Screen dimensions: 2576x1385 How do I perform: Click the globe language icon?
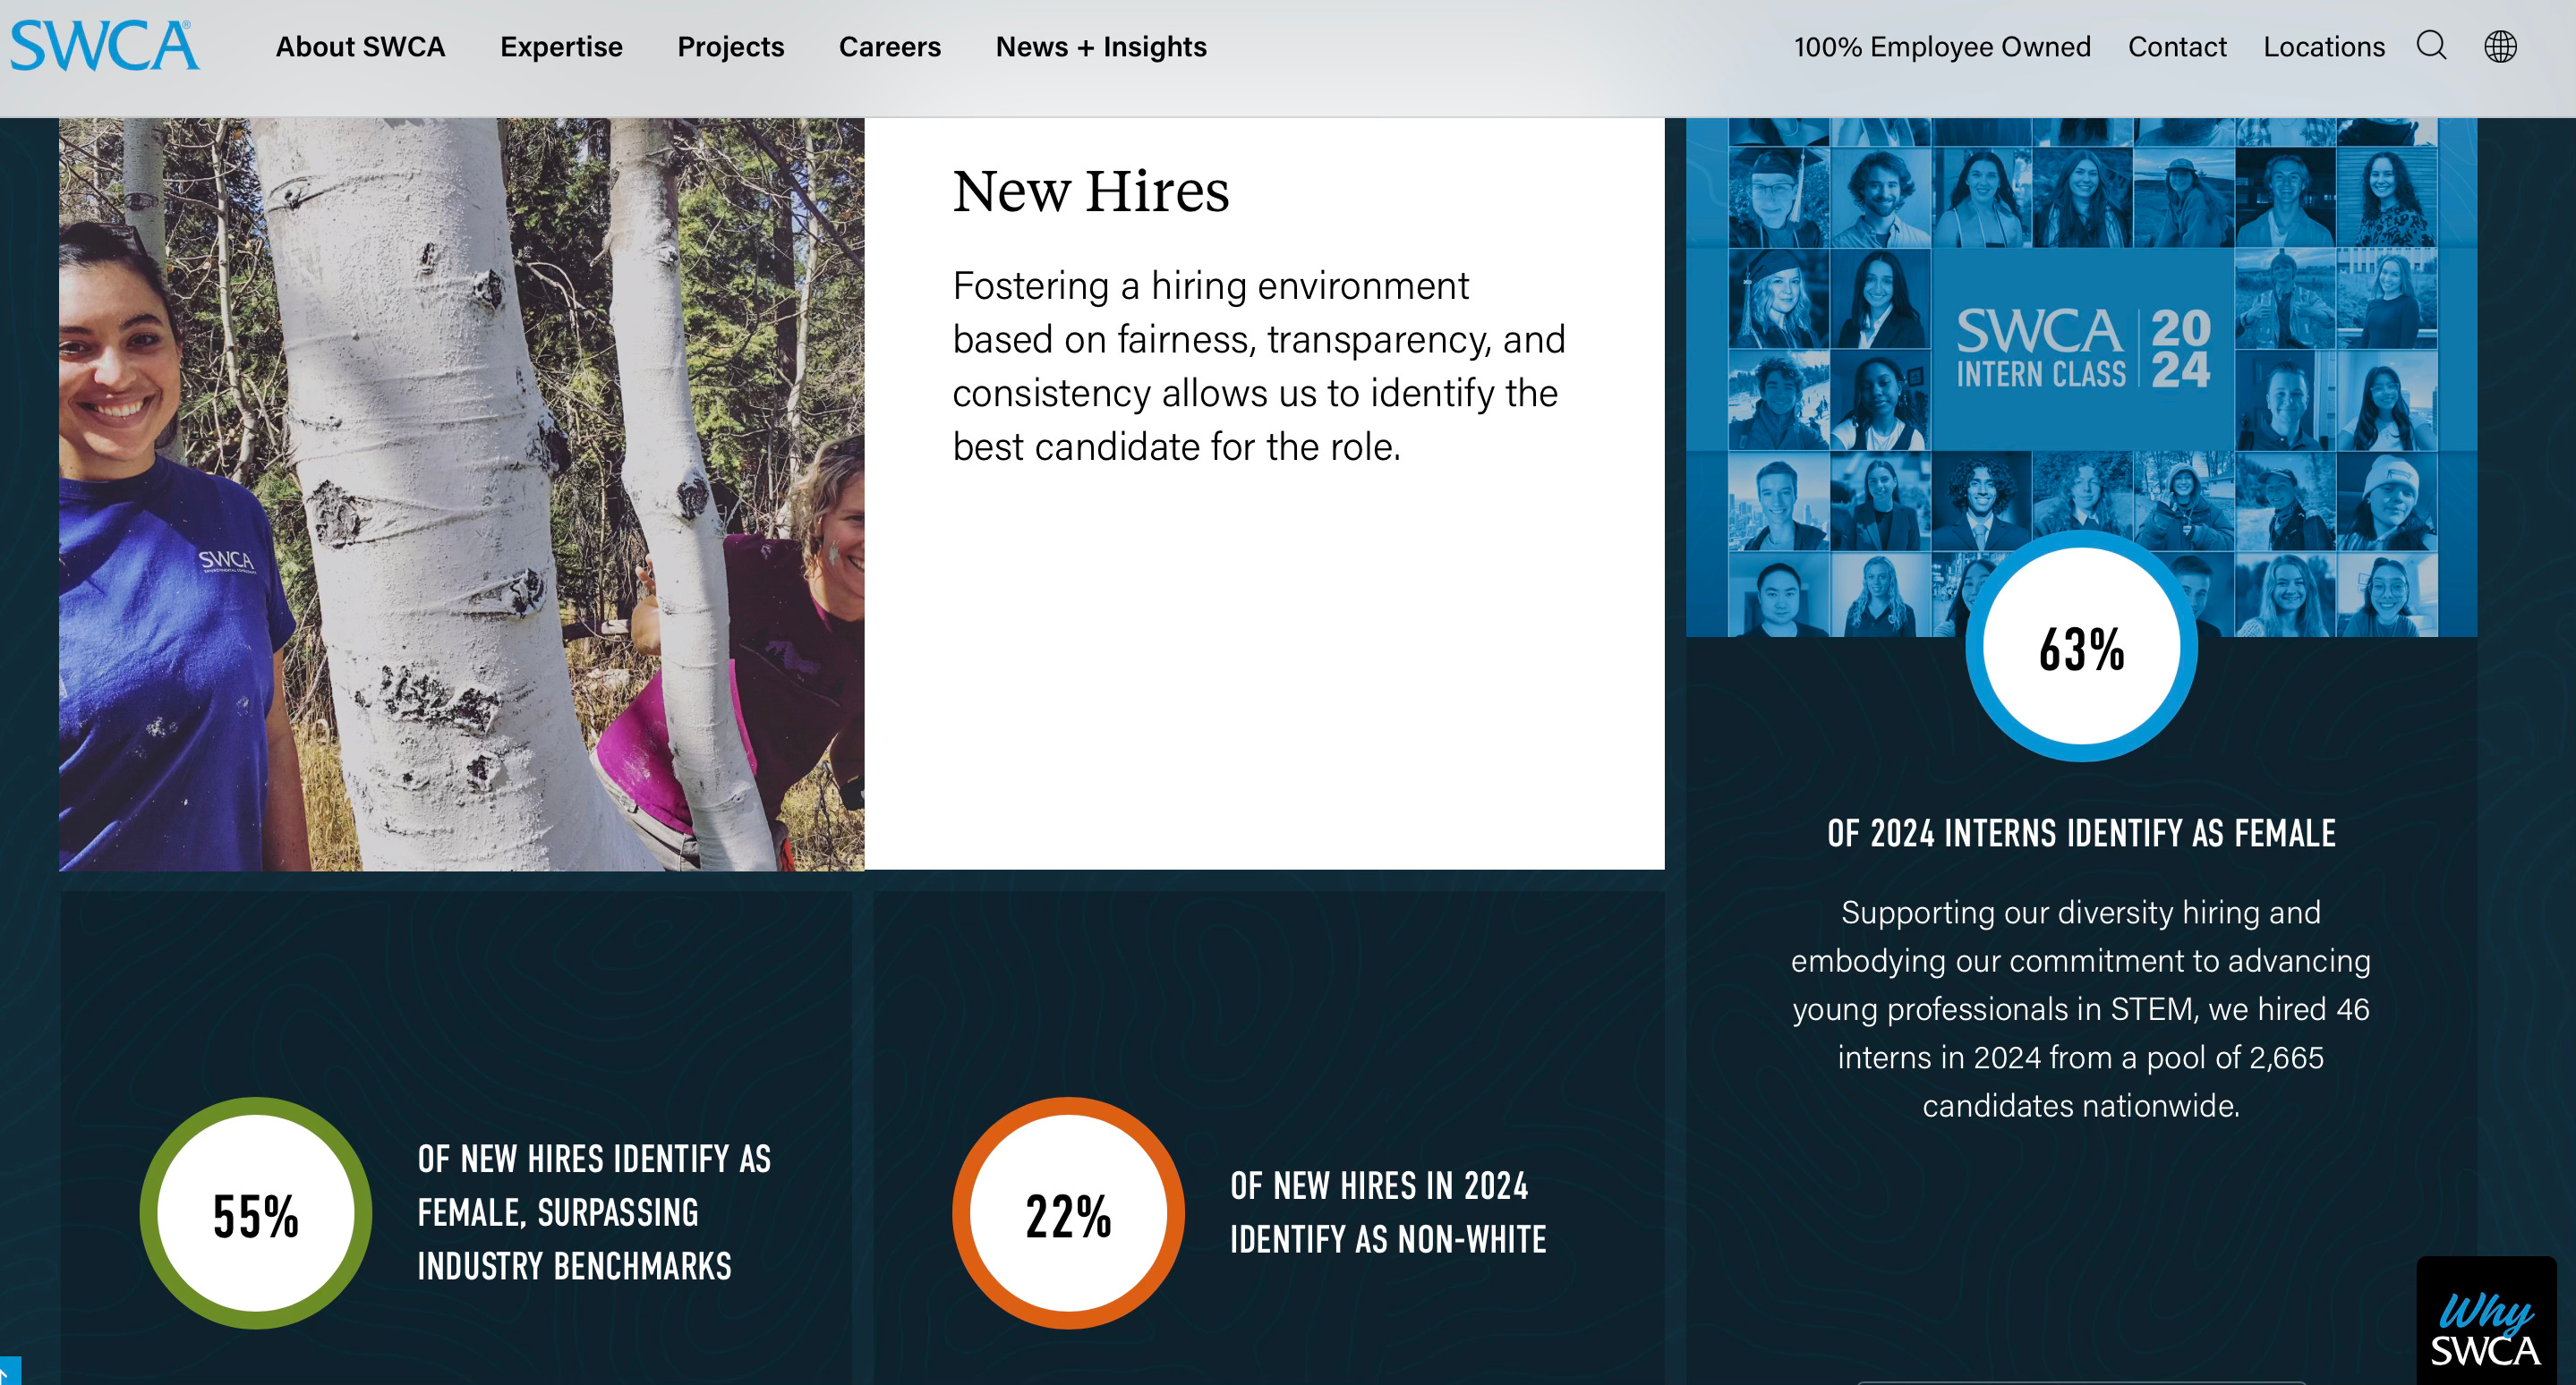[2500, 46]
